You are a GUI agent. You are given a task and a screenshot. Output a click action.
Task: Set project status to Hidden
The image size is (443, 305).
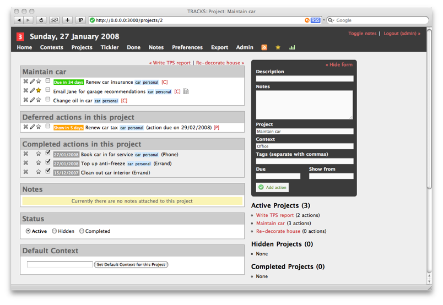click(55, 231)
